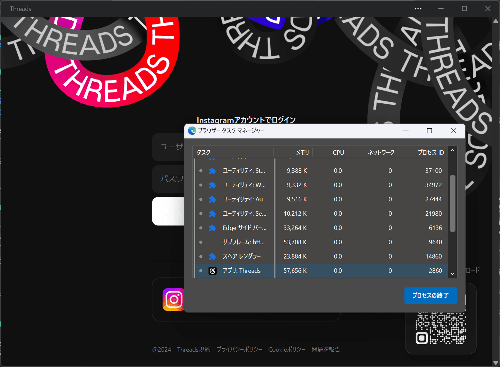The width and height of the screenshot is (500, 367).
Task: Click puzzle icon of スペア レンダラー row
Action: tap(212, 256)
